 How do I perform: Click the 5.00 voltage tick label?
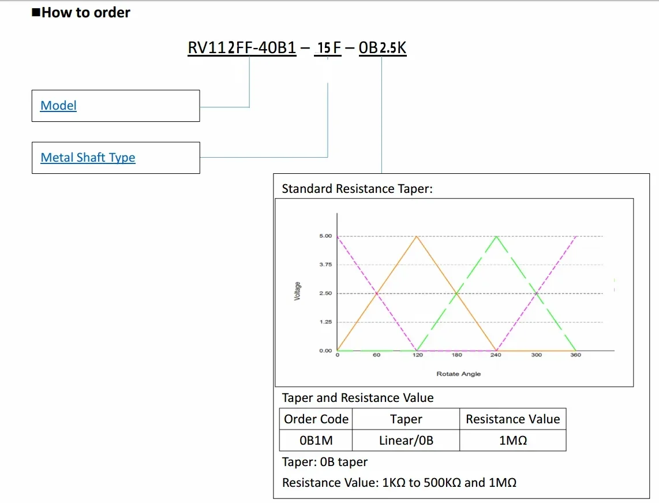click(x=325, y=236)
